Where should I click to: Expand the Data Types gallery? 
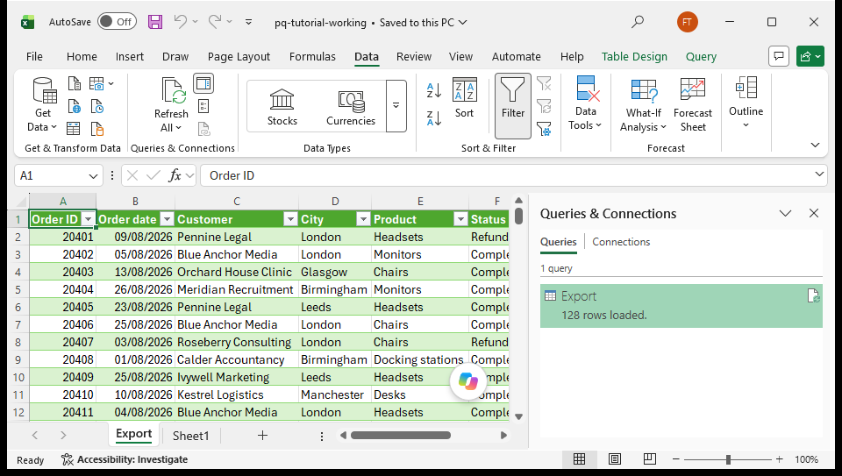396,106
